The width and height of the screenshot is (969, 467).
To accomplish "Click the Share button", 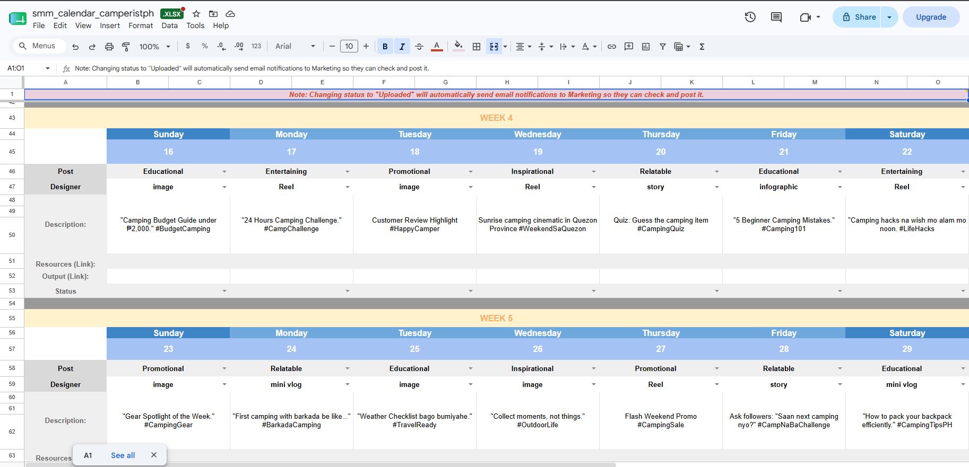I will [x=858, y=17].
